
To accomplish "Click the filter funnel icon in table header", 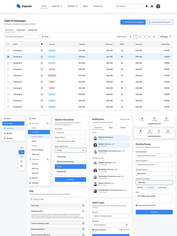I will [x=42, y=44].
